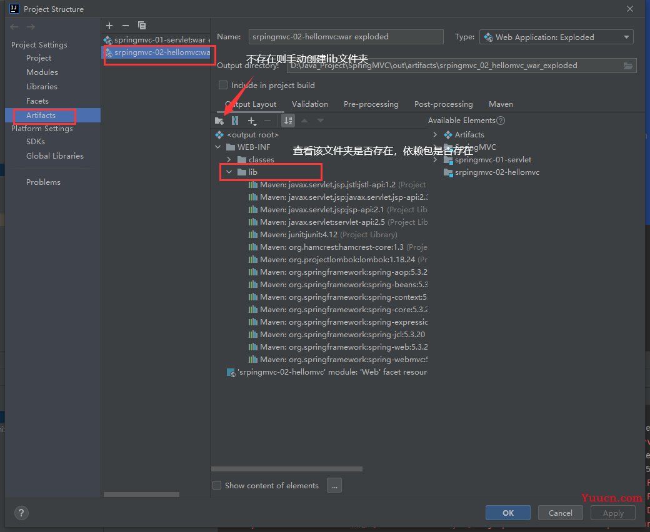Remove element from output layout
650x532 pixels.
click(x=267, y=121)
